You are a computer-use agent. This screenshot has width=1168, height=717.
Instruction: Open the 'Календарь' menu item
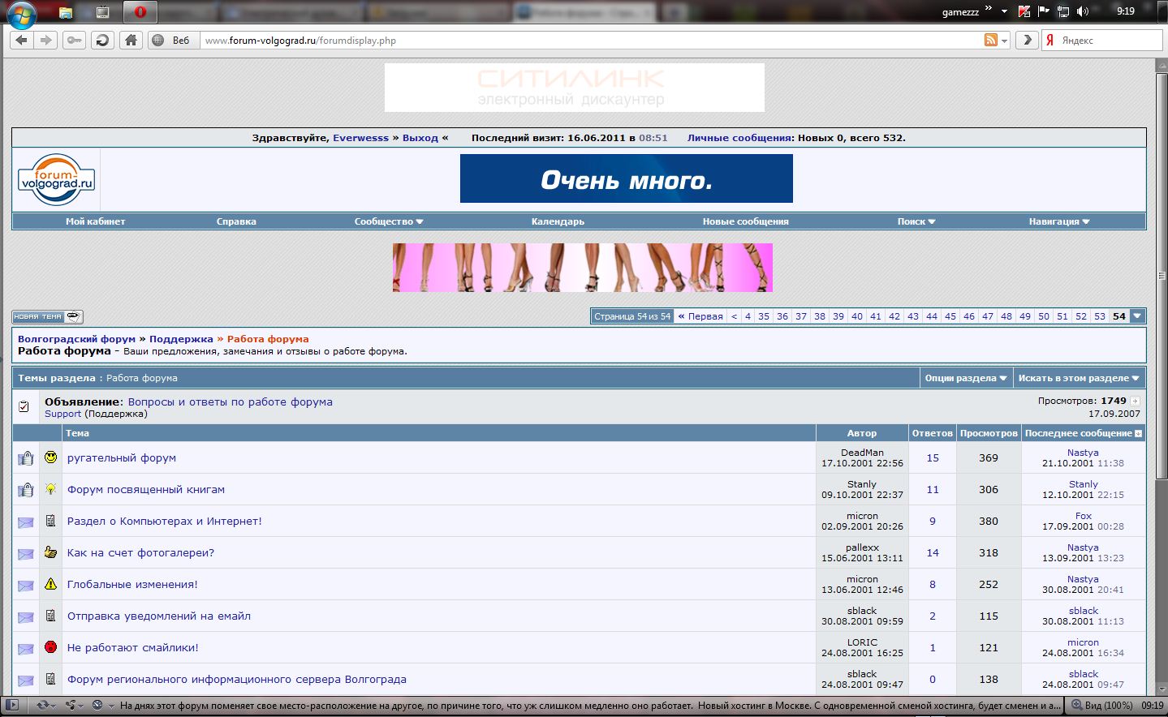tap(558, 221)
